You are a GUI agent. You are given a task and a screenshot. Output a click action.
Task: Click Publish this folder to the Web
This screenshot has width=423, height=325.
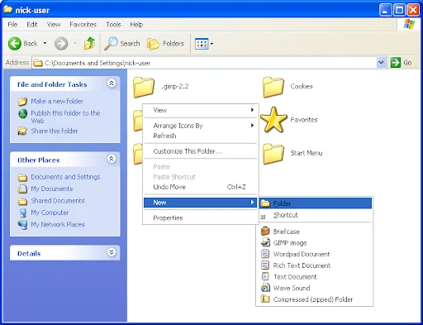65,117
